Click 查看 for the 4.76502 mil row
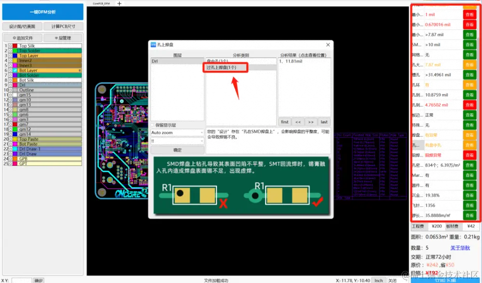Image resolution: width=482 pixels, height=283 pixels. [x=469, y=105]
